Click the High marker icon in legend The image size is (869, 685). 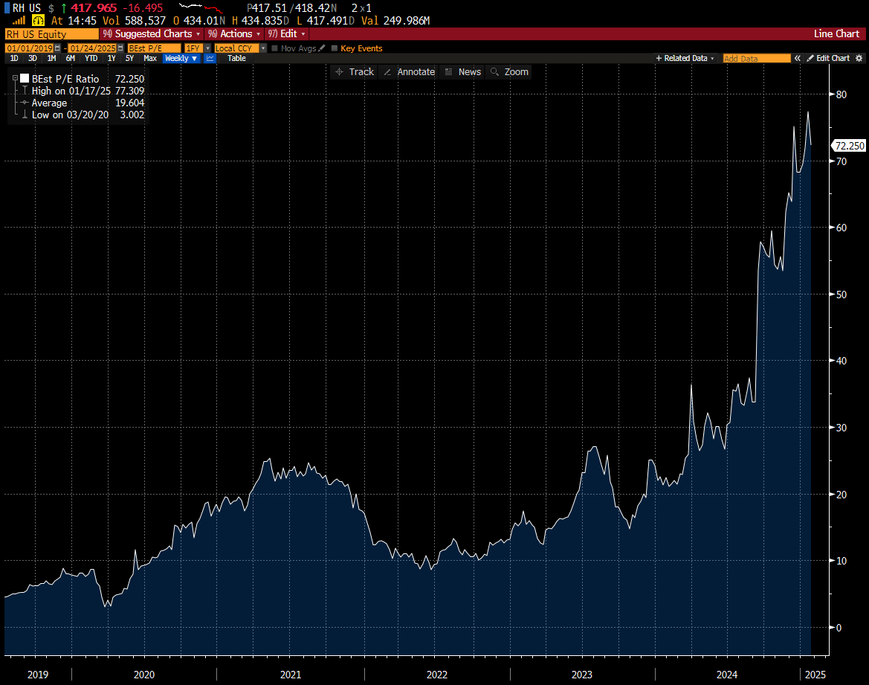click(x=25, y=91)
